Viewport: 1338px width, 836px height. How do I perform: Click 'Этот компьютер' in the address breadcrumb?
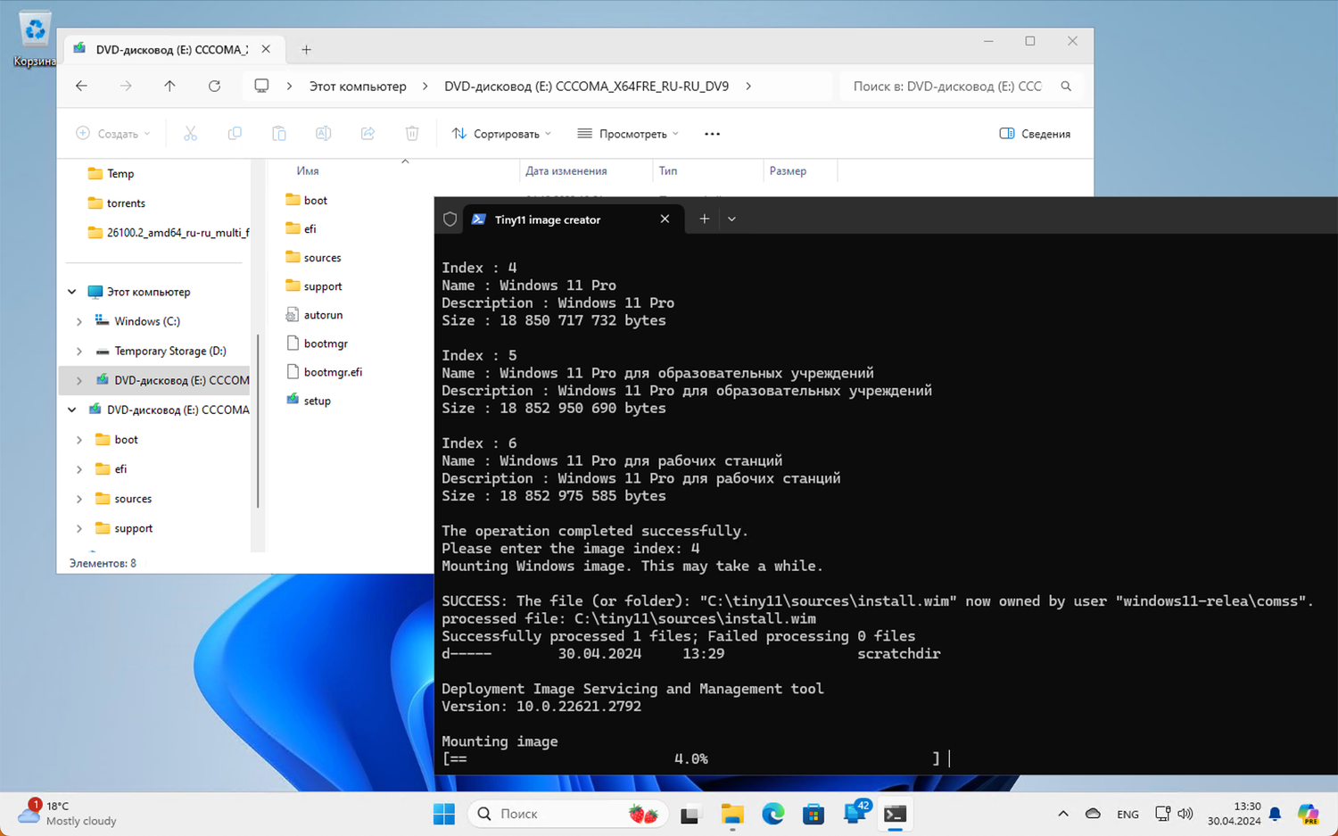pos(358,87)
